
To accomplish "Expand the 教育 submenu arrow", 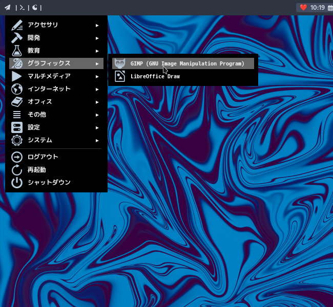I will tap(97, 51).
